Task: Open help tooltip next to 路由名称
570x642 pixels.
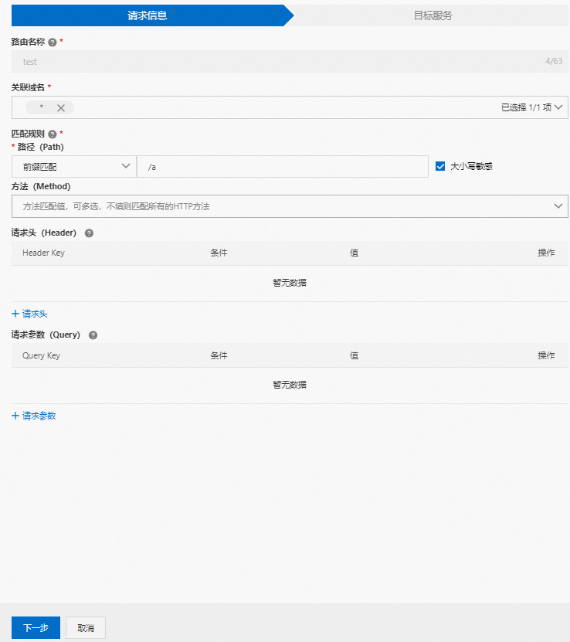Action: [53, 42]
